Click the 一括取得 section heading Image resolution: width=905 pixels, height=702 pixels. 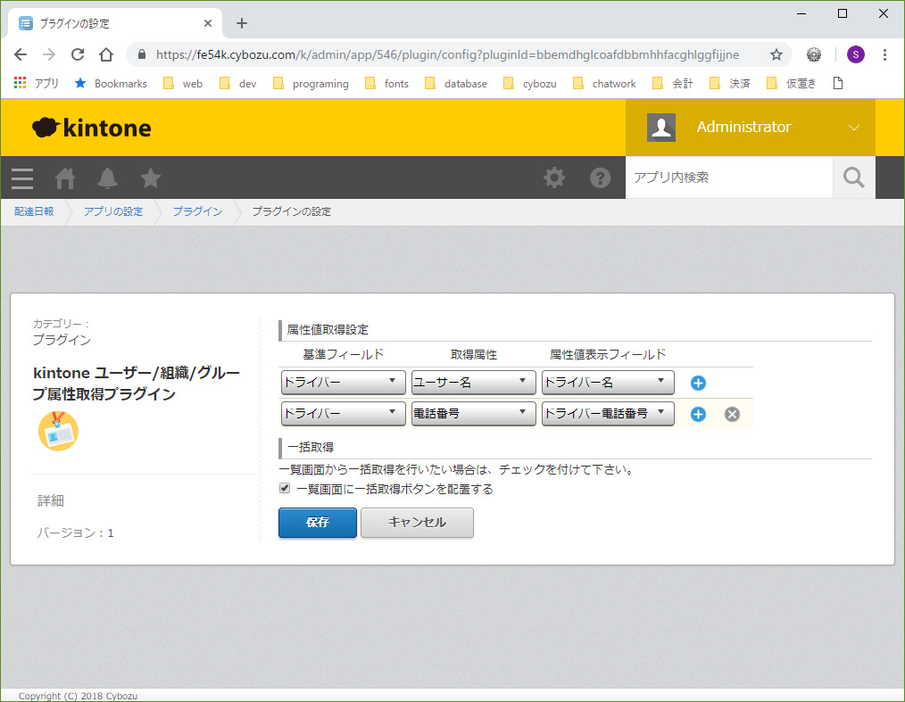[x=311, y=448]
